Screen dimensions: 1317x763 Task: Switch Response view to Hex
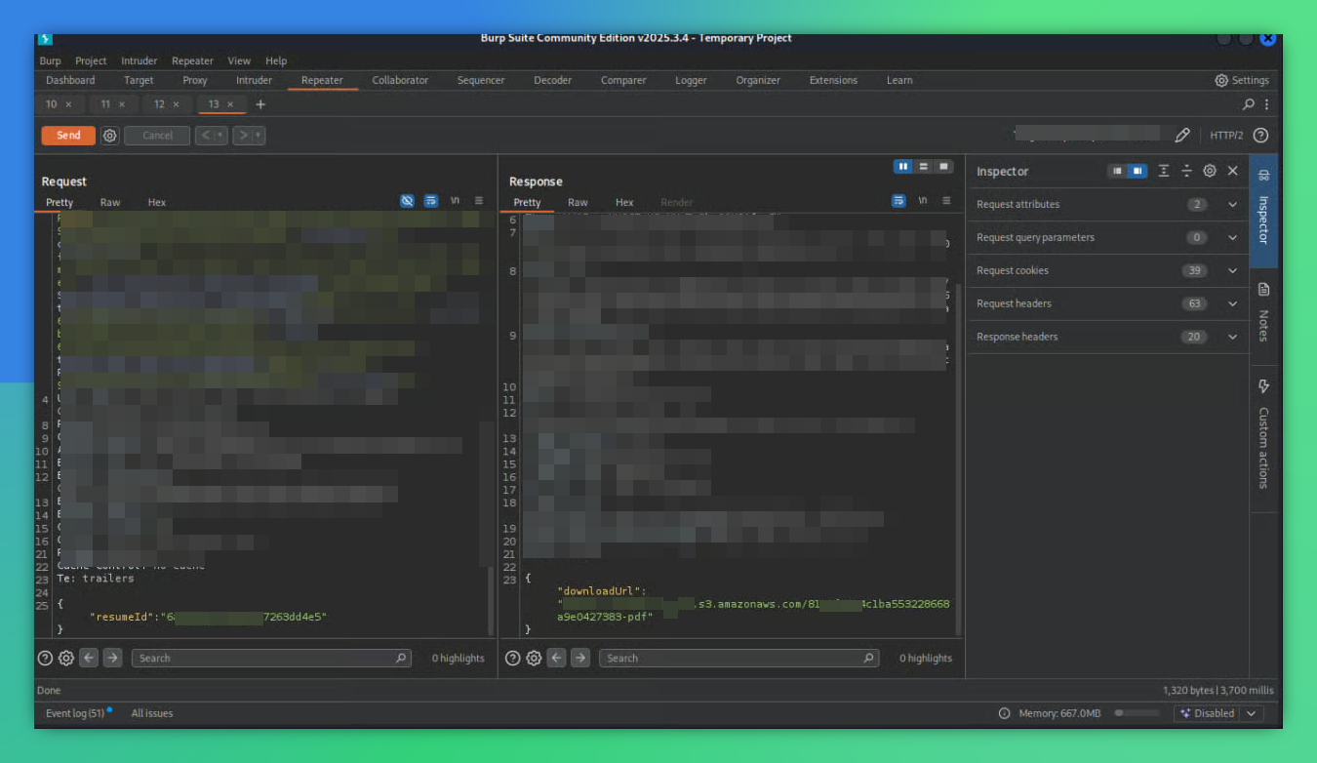624,203
